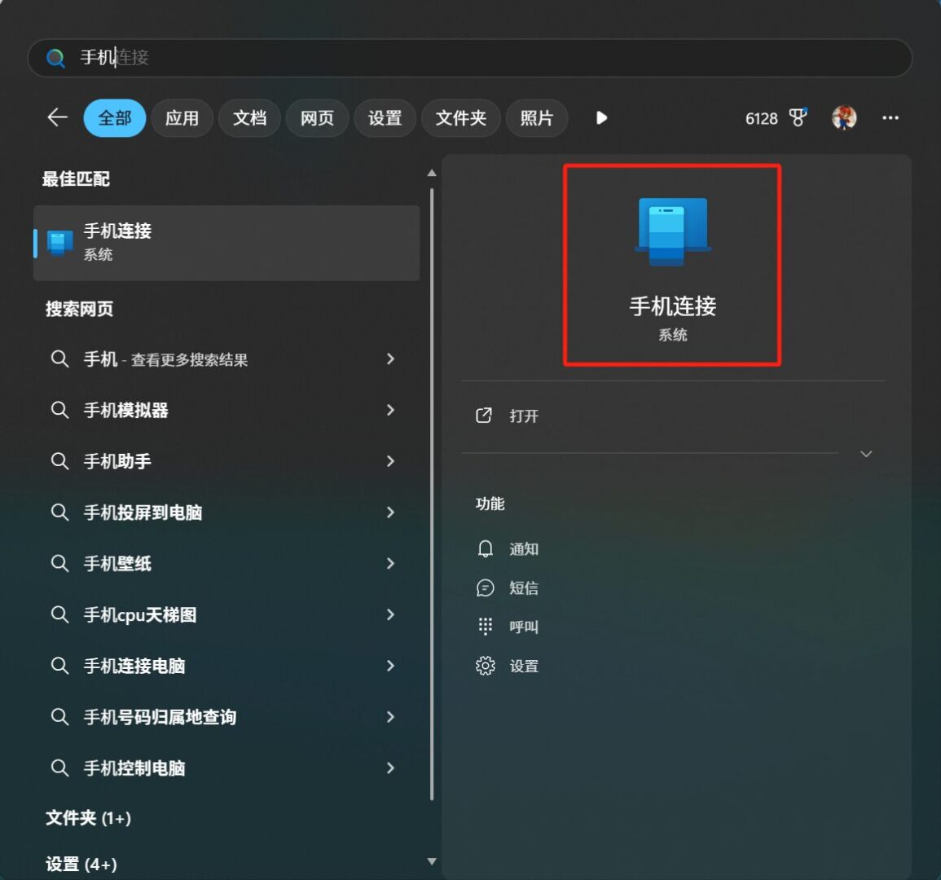Click search icon beside 手机助手

point(59,461)
